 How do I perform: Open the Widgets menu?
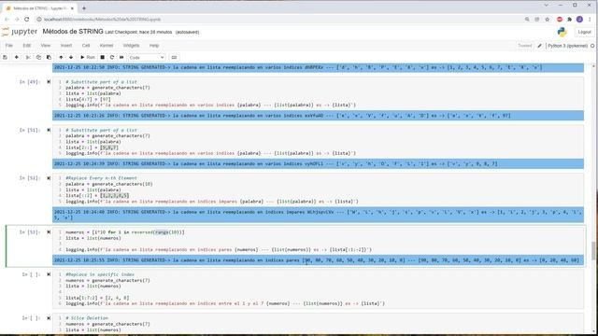(131, 46)
